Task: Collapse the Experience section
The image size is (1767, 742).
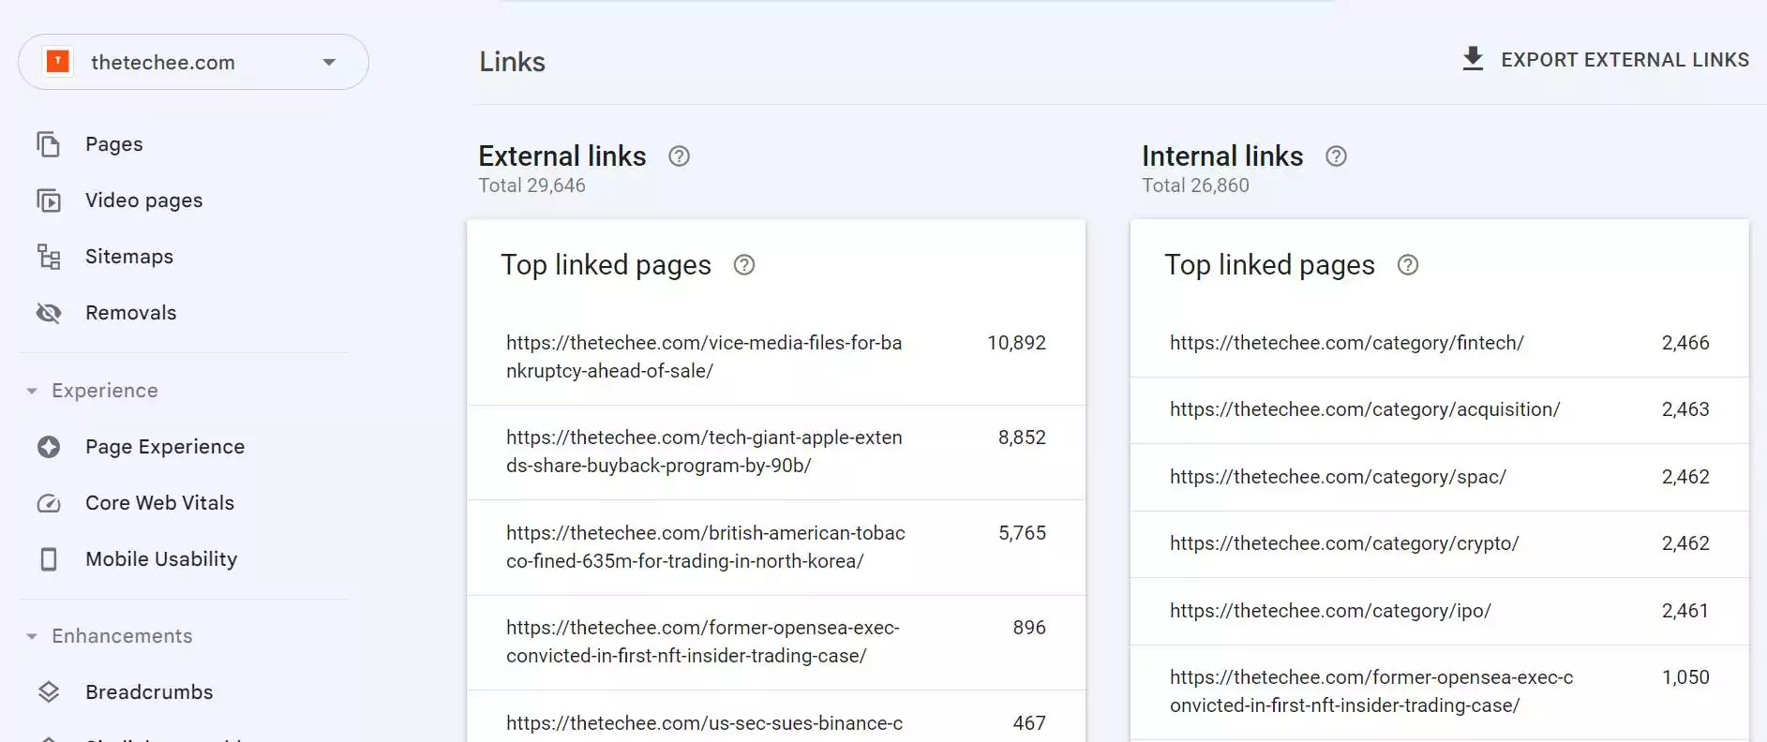Action: [x=32, y=391]
